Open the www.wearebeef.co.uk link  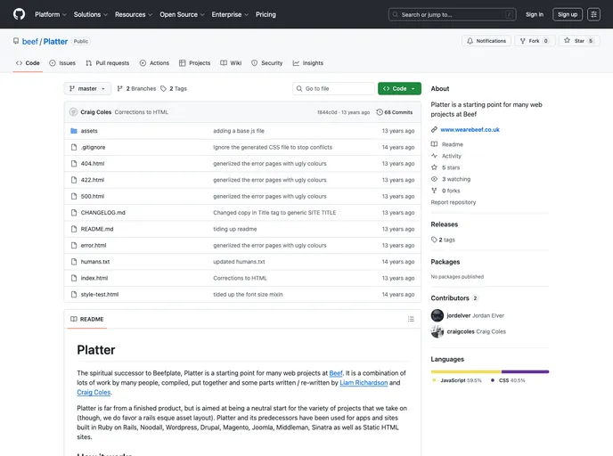[x=470, y=129]
